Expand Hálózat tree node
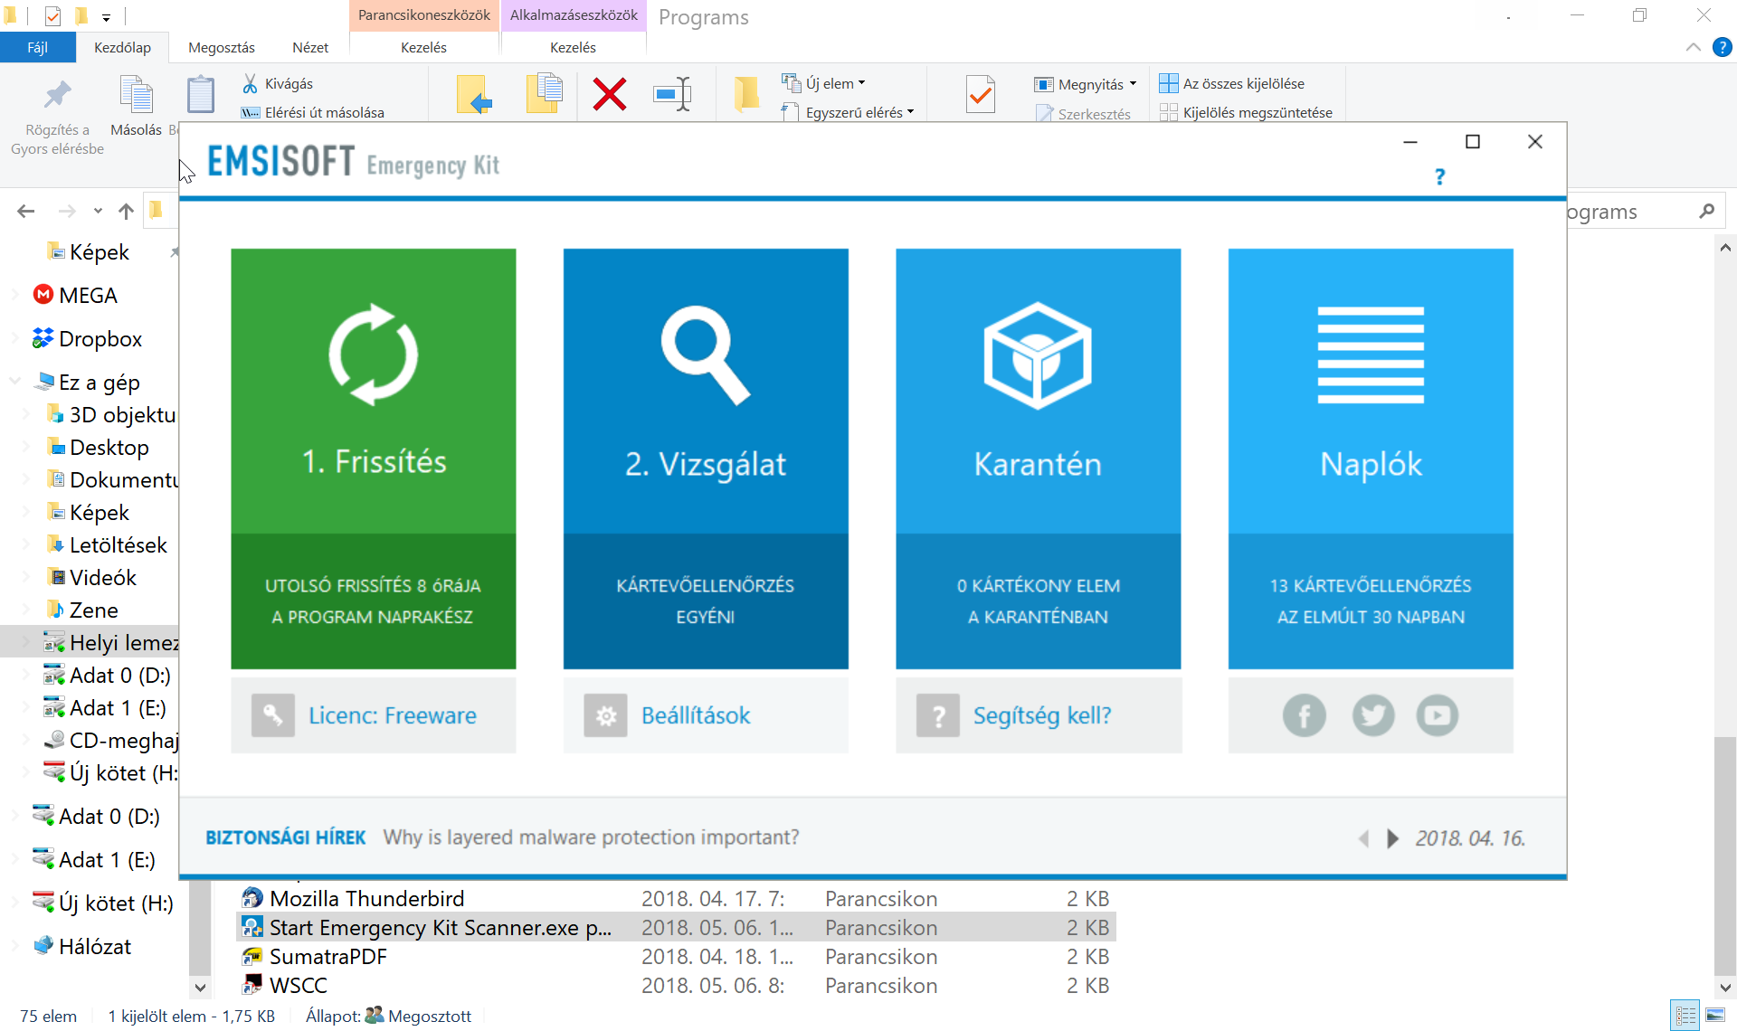The width and height of the screenshot is (1737, 1031). click(14, 946)
